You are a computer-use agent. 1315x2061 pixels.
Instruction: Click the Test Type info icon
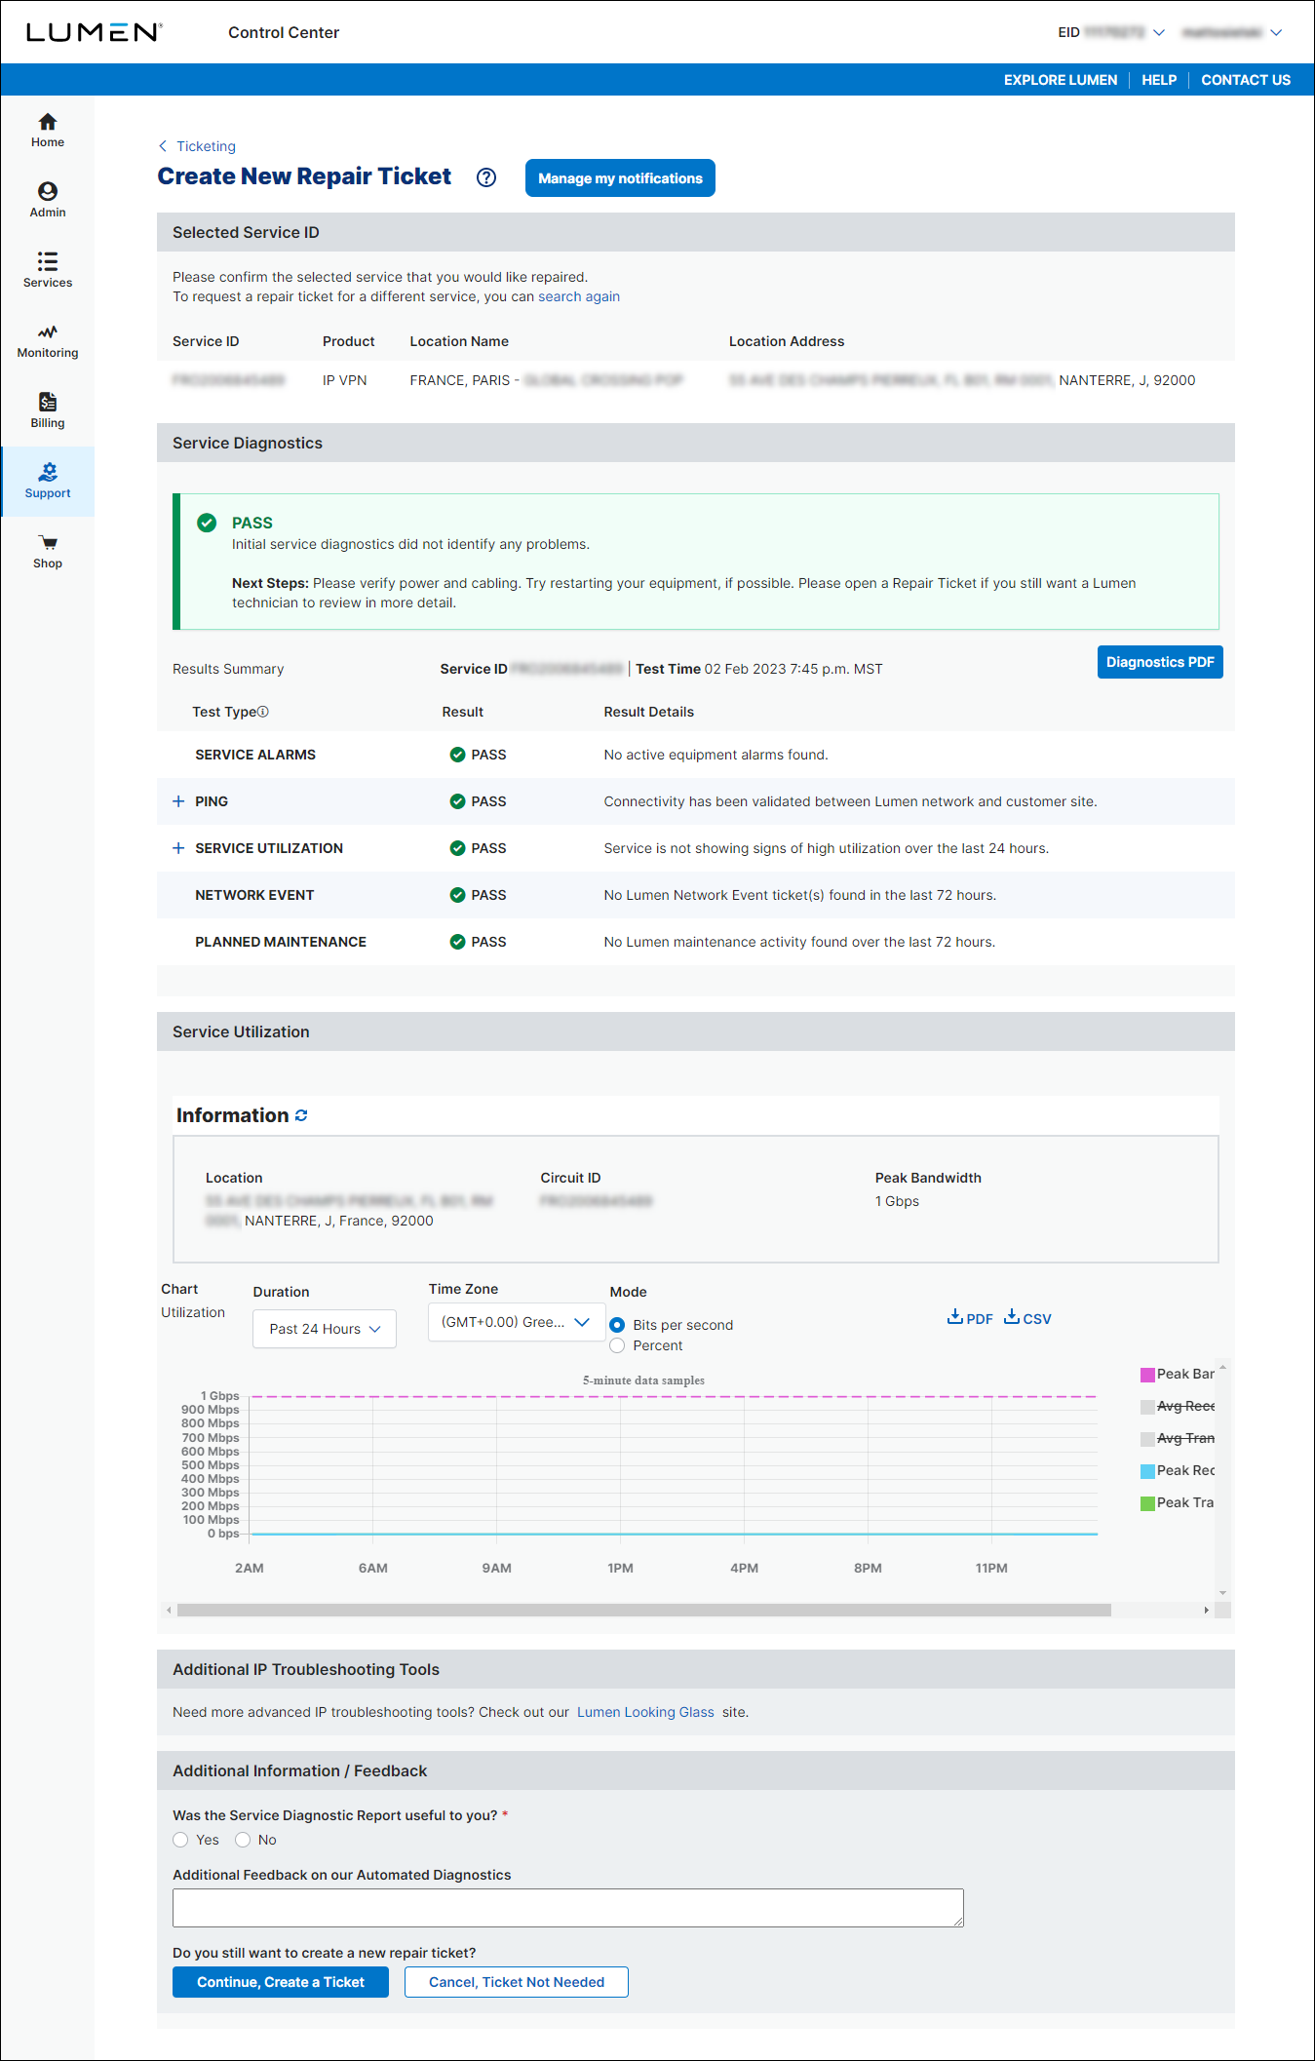point(263,712)
